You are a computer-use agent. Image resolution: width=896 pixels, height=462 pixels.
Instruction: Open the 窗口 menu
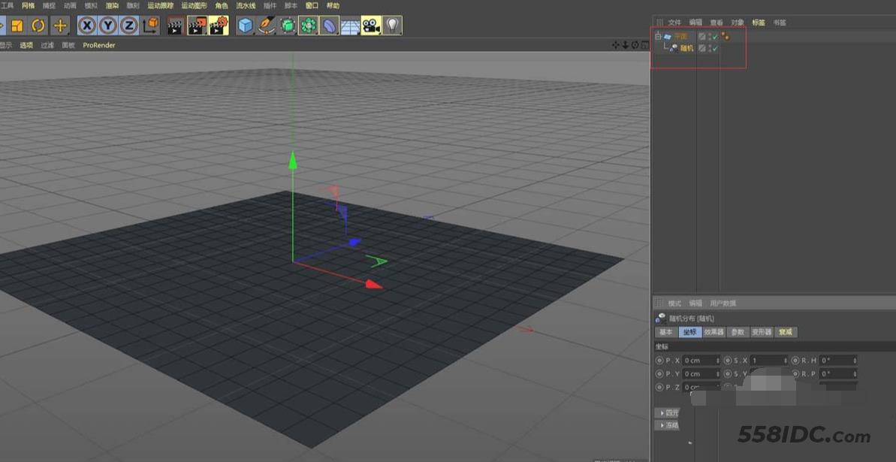[312, 5]
